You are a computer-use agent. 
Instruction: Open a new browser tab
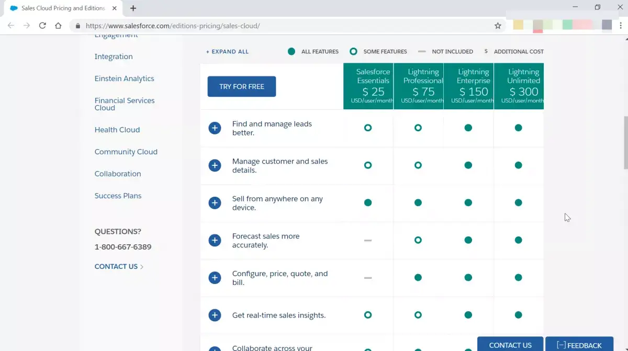[x=133, y=8]
